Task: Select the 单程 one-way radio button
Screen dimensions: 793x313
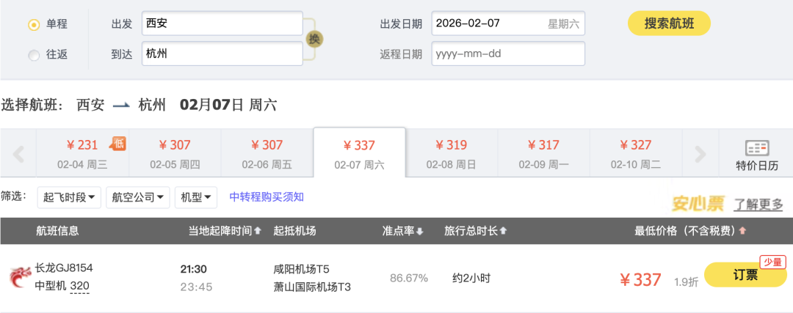Action: pos(34,25)
